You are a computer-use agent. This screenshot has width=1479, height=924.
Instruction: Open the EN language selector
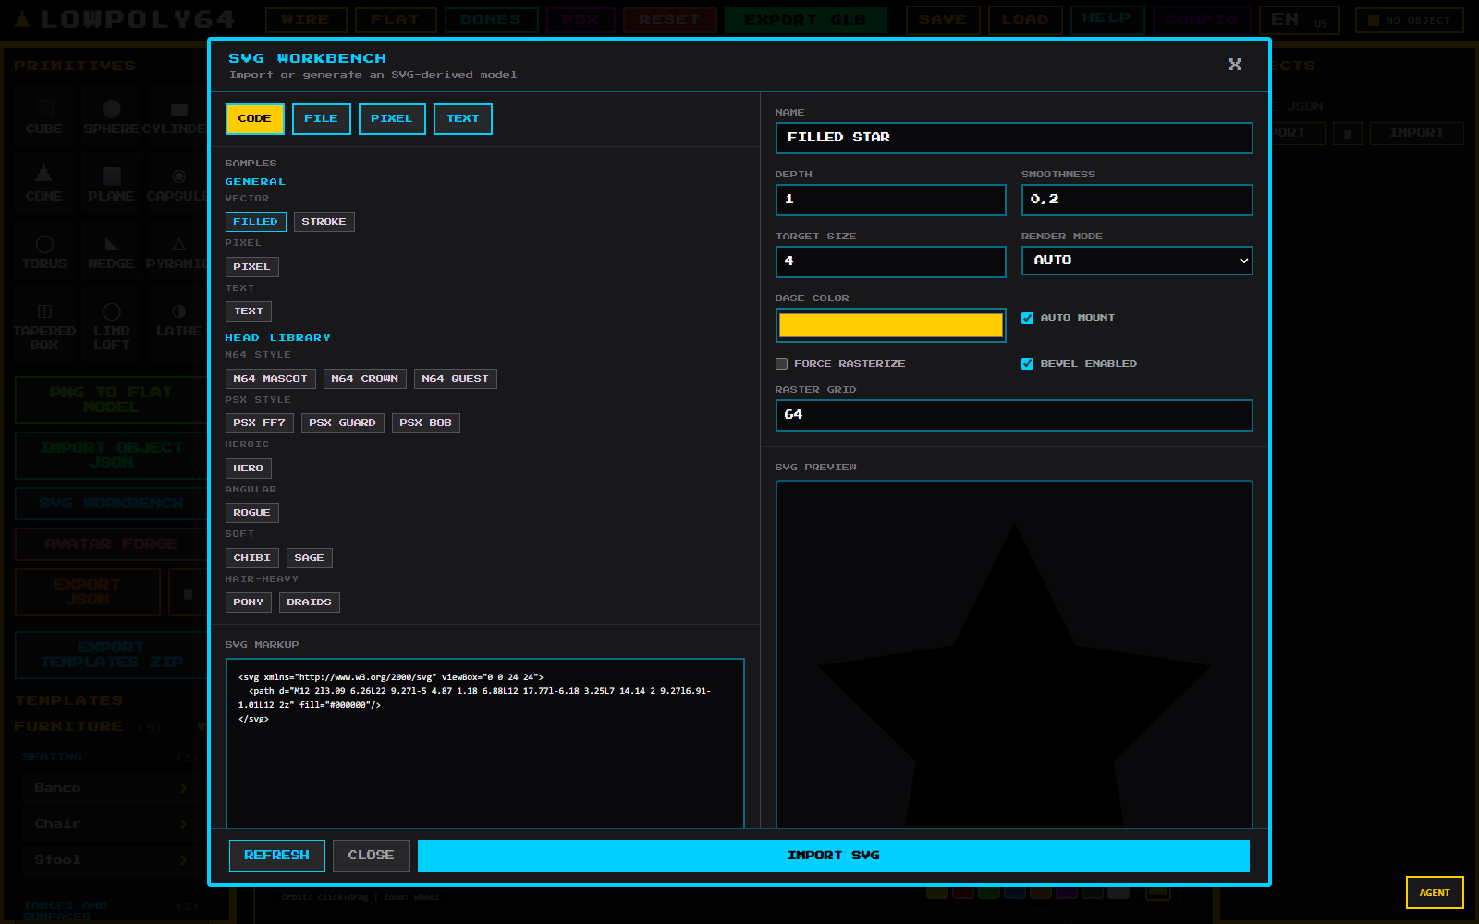coord(1300,19)
